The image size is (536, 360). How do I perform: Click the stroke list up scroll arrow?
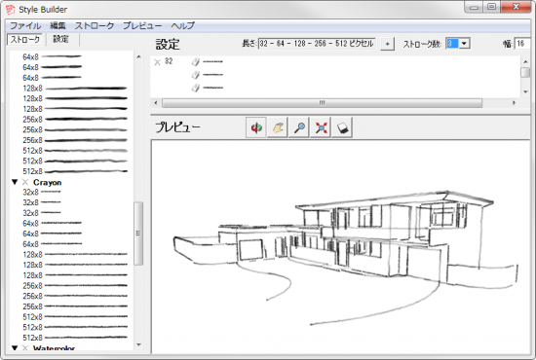138,56
